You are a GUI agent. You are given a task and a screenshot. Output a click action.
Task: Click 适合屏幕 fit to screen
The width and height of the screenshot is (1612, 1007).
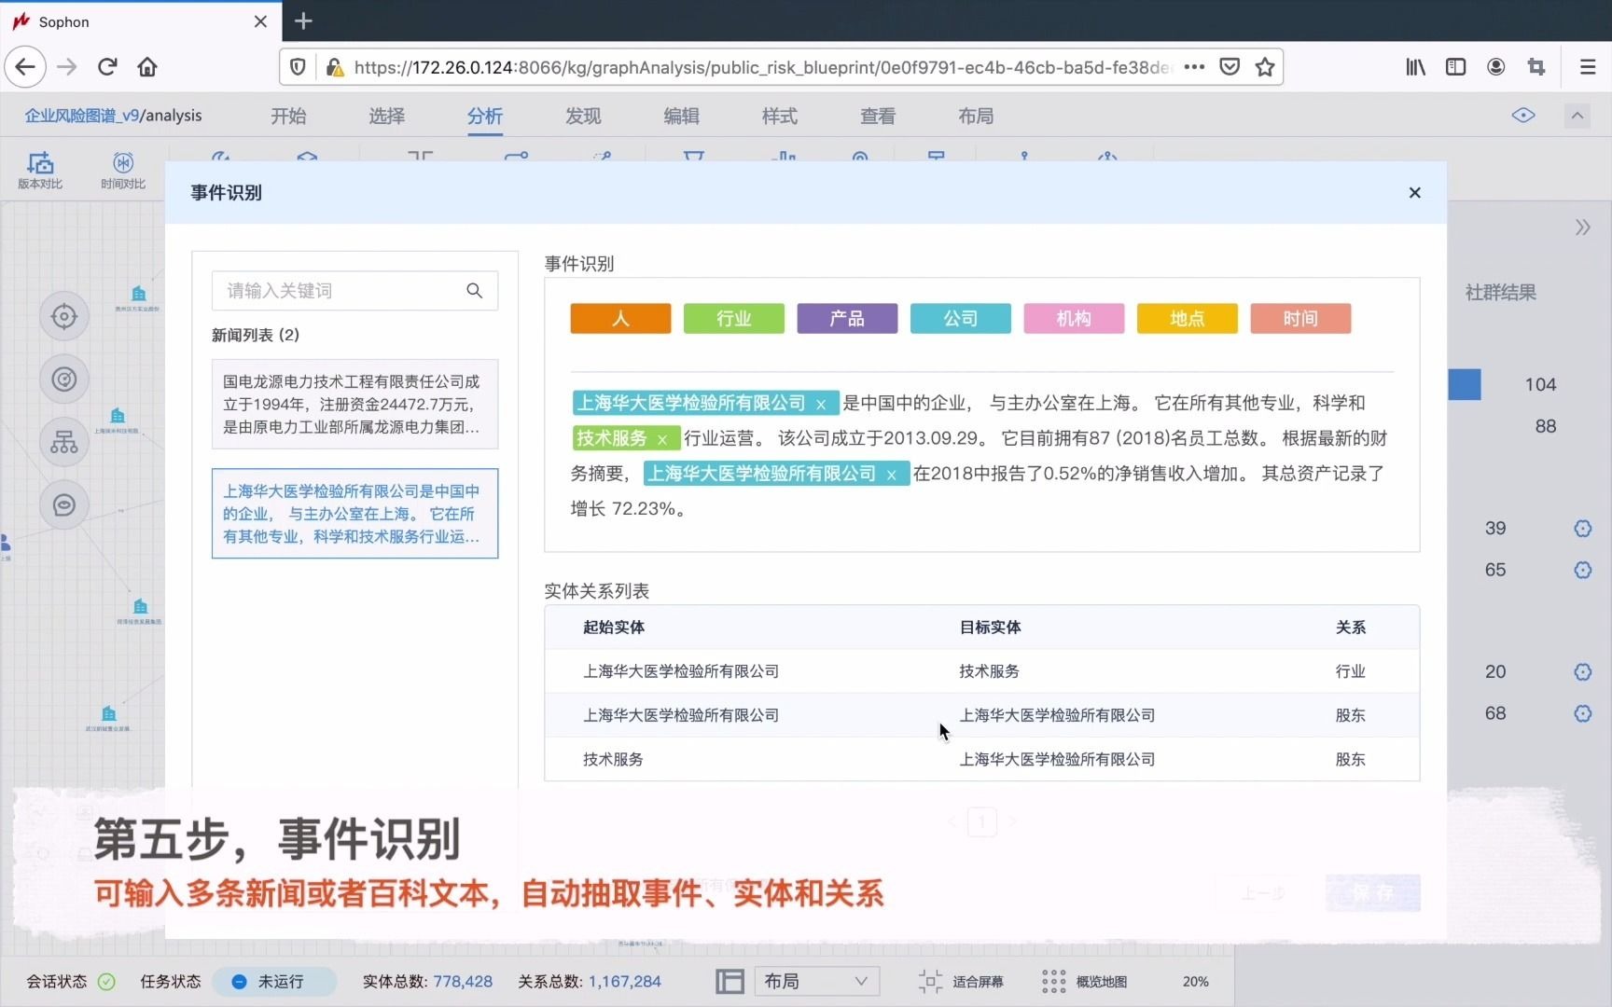coord(961,982)
